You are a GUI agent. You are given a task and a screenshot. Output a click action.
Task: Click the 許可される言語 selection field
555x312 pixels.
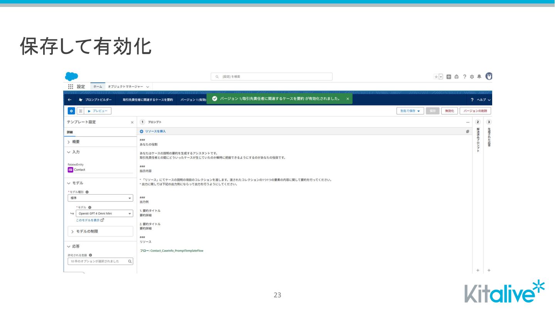(x=101, y=262)
